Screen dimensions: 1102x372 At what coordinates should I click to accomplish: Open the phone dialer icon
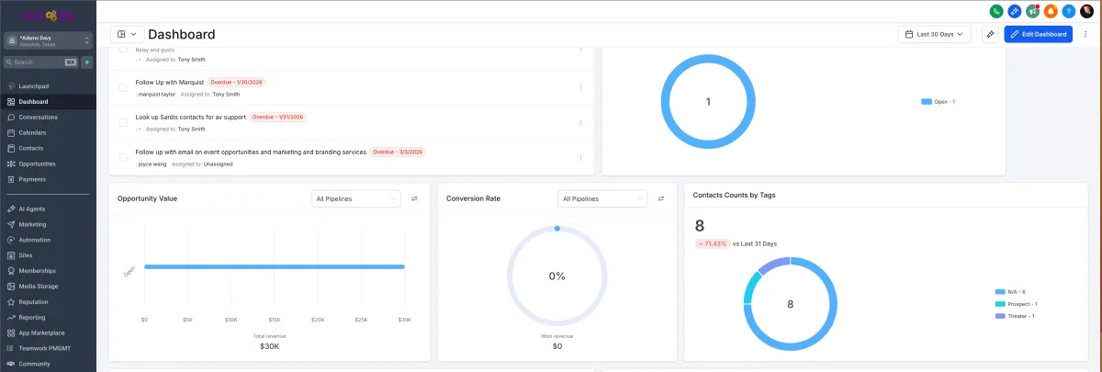(996, 11)
